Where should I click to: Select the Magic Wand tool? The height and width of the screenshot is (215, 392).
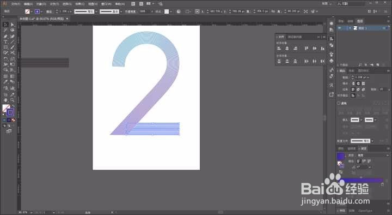tap(5, 30)
